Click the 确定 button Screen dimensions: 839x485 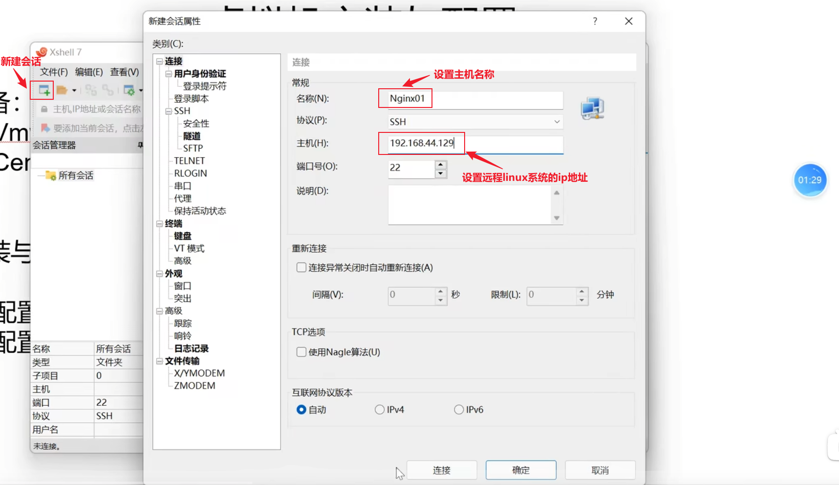pyautogui.click(x=521, y=470)
